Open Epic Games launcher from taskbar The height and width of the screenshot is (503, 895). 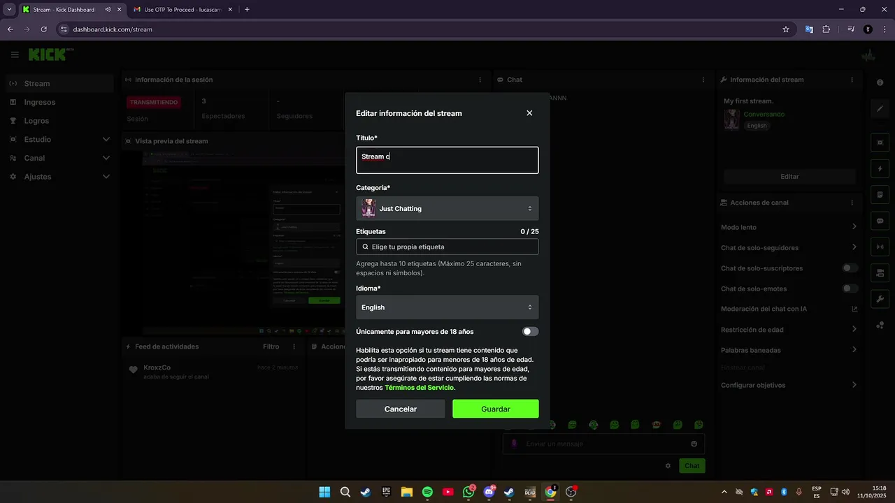386,492
